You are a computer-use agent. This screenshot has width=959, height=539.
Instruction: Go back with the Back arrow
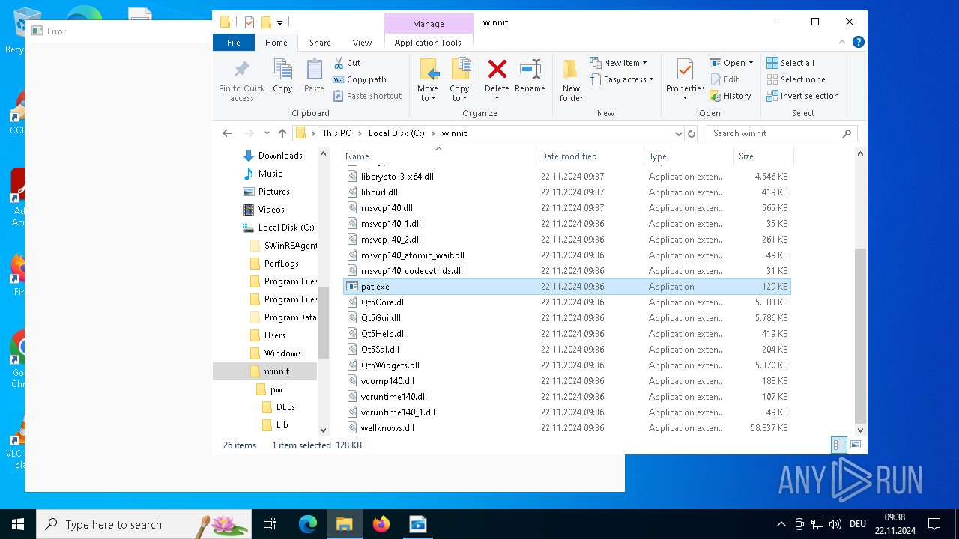coord(227,133)
